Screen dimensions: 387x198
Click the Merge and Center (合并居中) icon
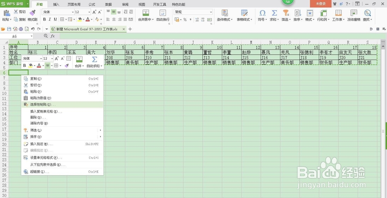146,13
